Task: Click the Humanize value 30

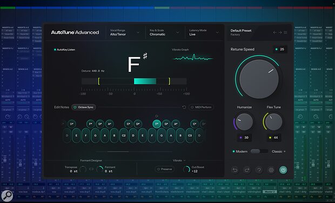Action: tap(244, 138)
